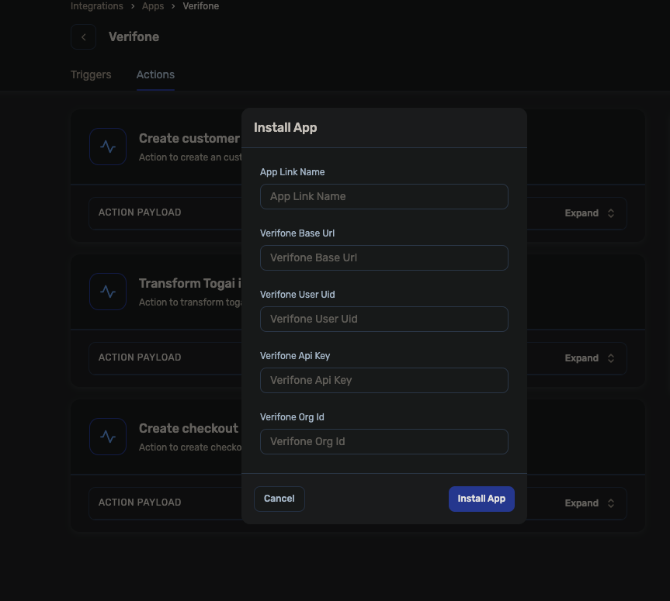
Task: Focus the App Link Name field
Action: (x=384, y=196)
